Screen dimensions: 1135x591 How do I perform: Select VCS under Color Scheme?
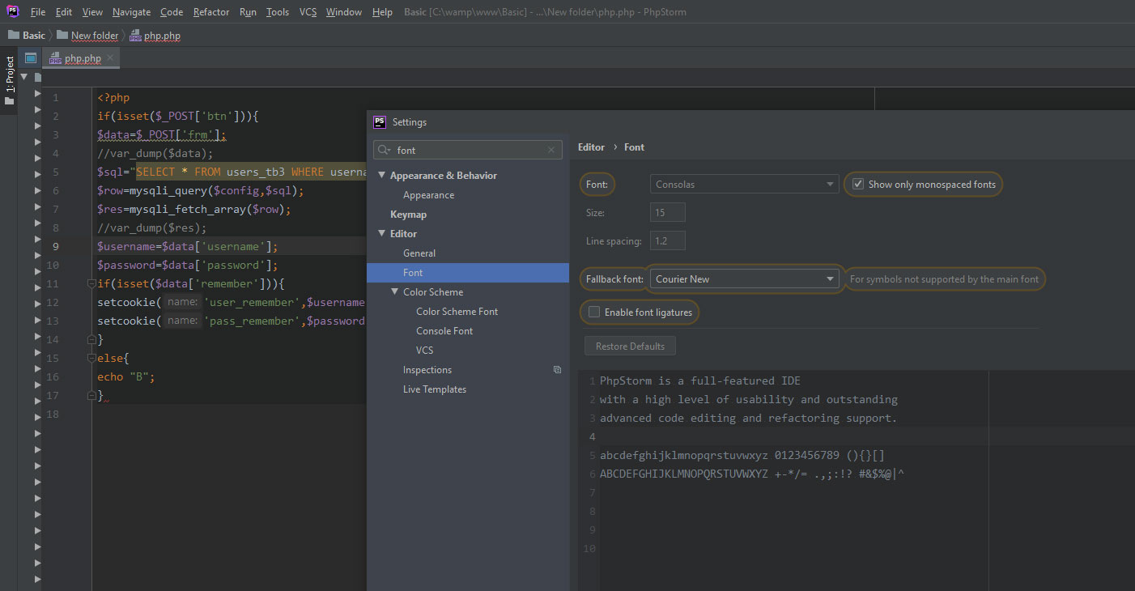pyautogui.click(x=424, y=351)
